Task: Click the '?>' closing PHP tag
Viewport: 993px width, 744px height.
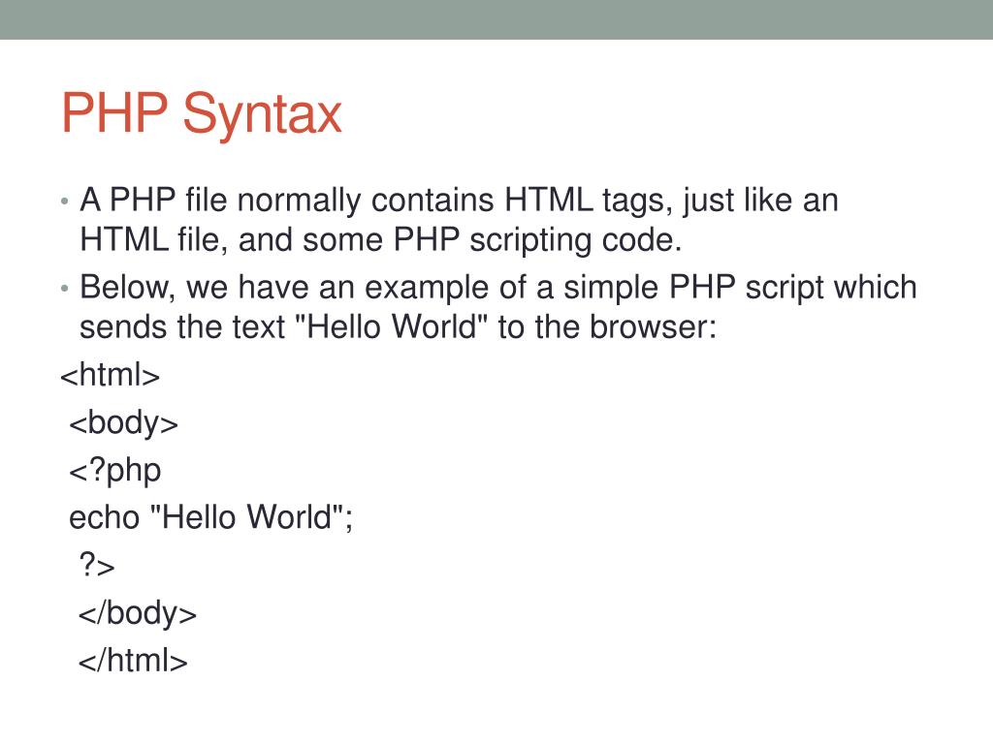Action: [97, 565]
